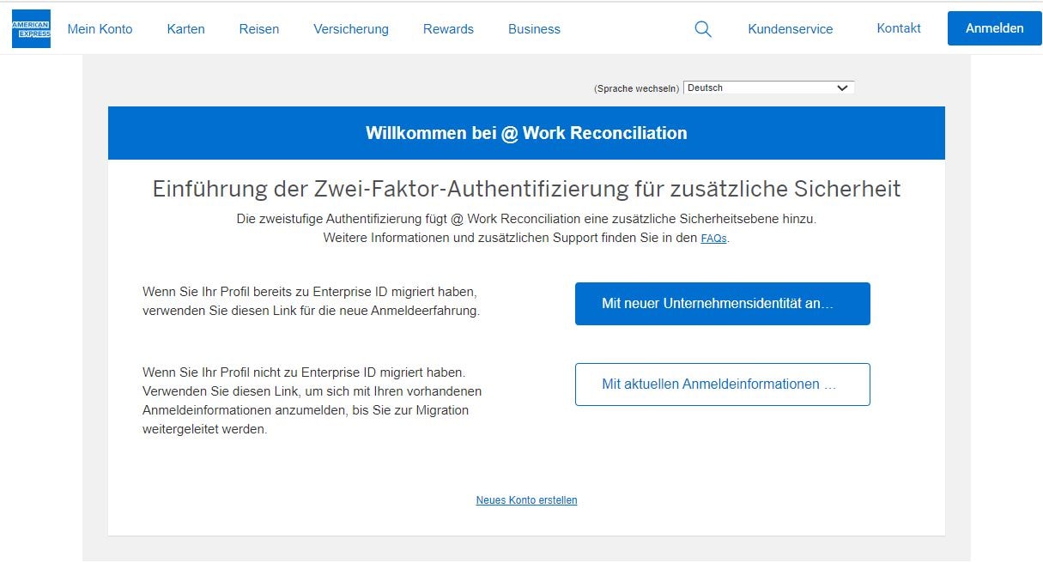
Task: Click Mit neuer Unternehmensidentität anmelden button
Action: (x=722, y=304)
